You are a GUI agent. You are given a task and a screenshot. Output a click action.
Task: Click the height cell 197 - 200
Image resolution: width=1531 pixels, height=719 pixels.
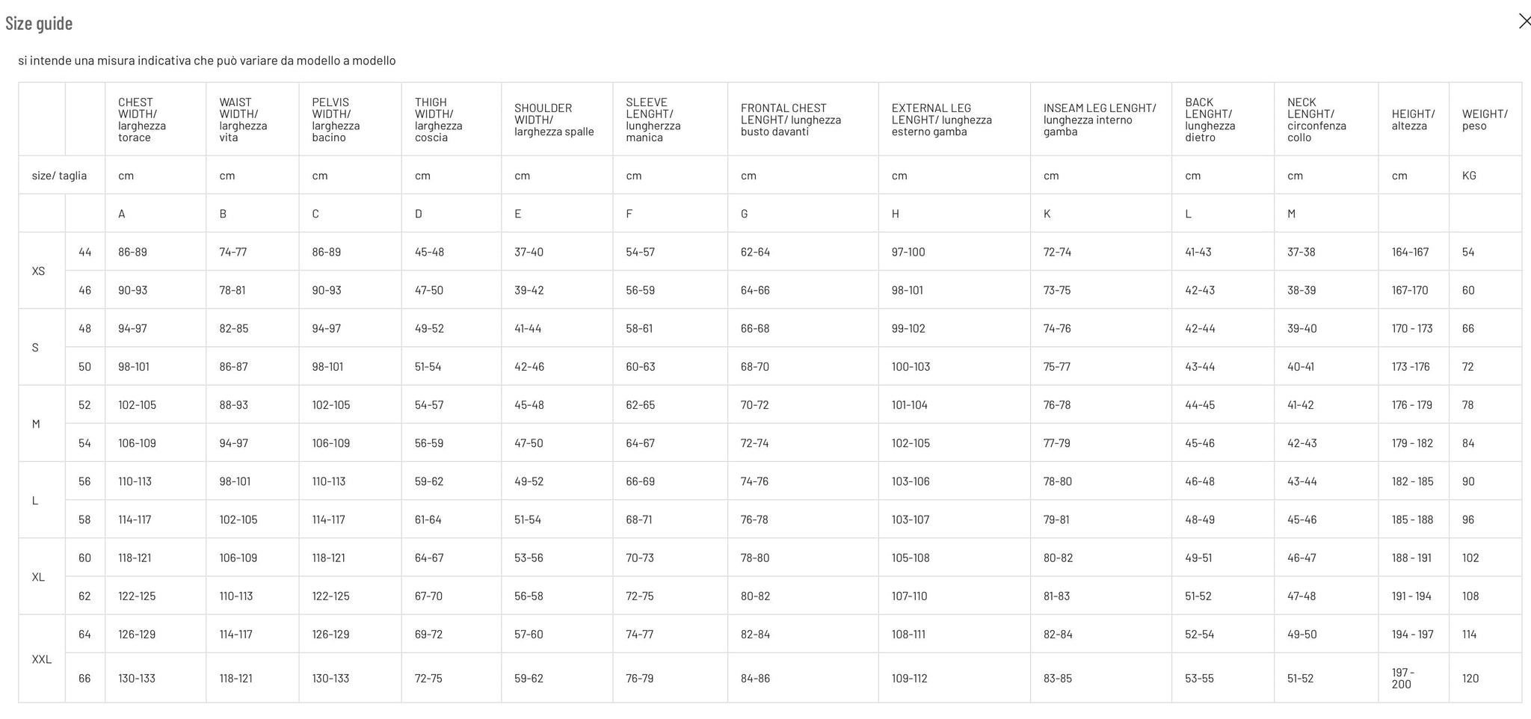point(1403,678)
